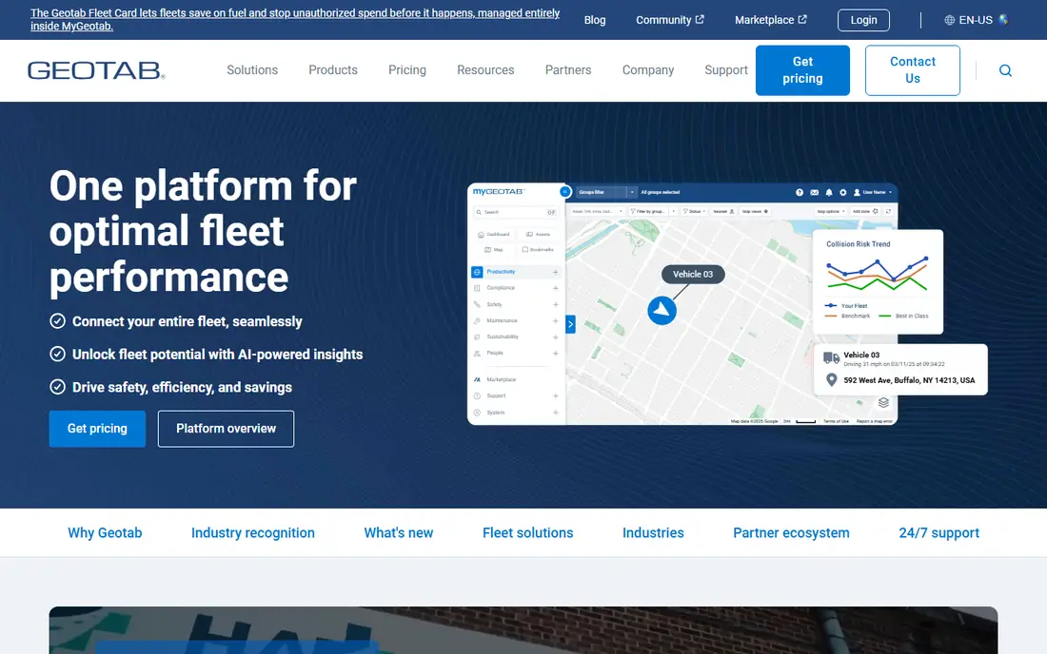Click the checkmark beside Connect your entire fleet
This screenshot has width=1047, height=654.
click(x=57, y=321)
